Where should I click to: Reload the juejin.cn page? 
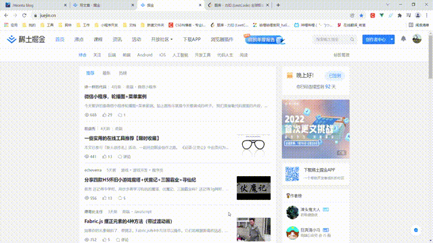pos(24,16)
